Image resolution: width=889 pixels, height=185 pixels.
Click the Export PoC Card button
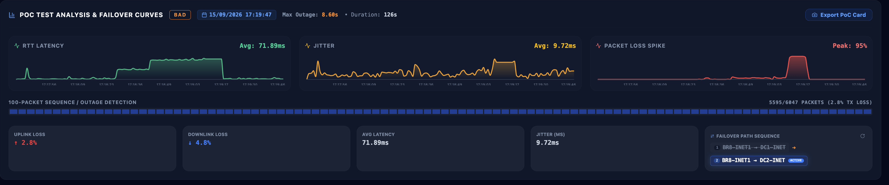tap(838, 15)
